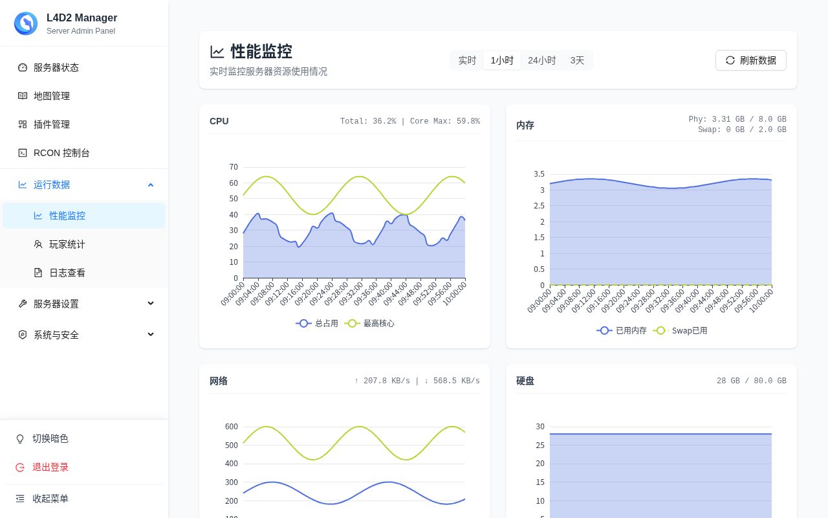Open the 插件管理 menu item
Viewport: 828px width, 518px height.
[84, 124]
